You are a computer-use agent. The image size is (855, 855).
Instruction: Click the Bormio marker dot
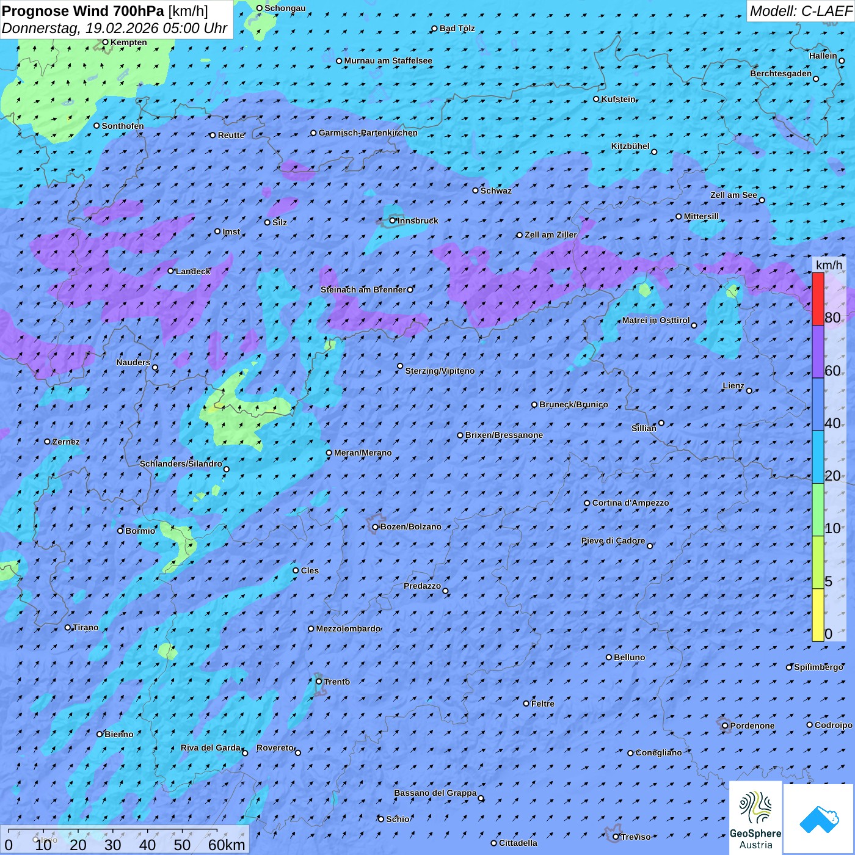tap(120, 531)
